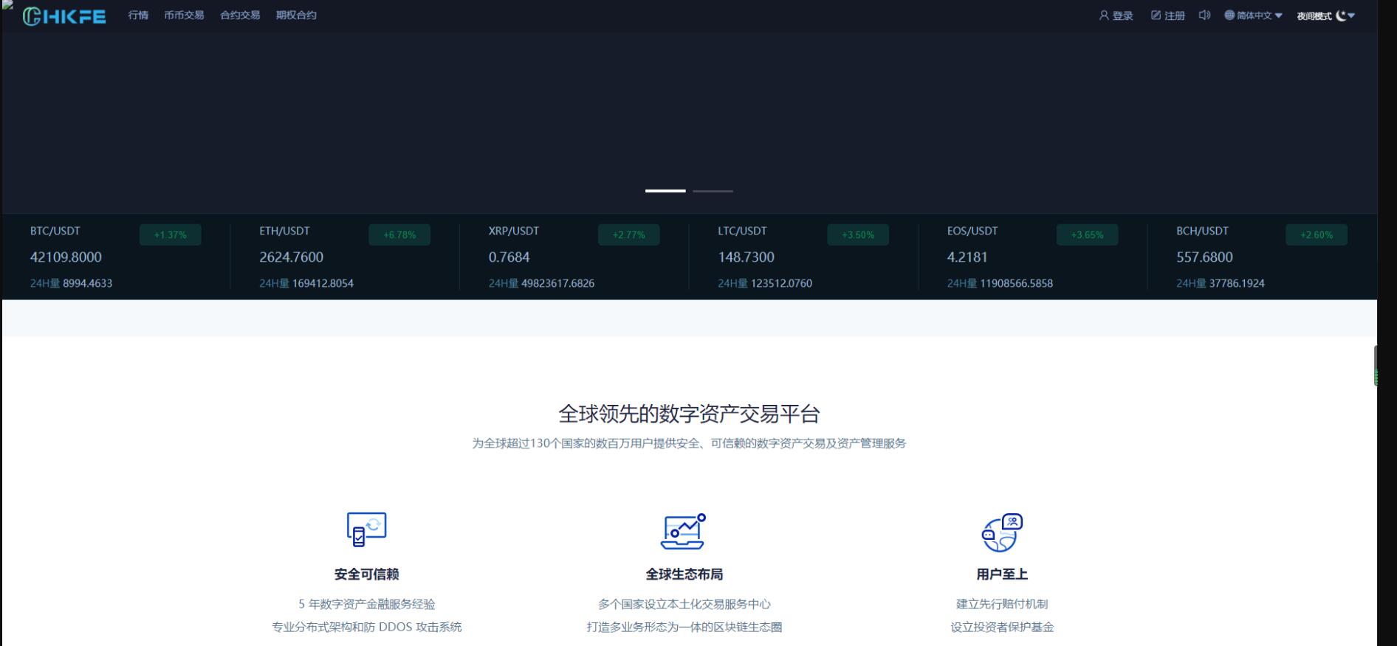1397x646 pixels.
Task: Open the 币币交易 menu item
Action: coord(184,15)
